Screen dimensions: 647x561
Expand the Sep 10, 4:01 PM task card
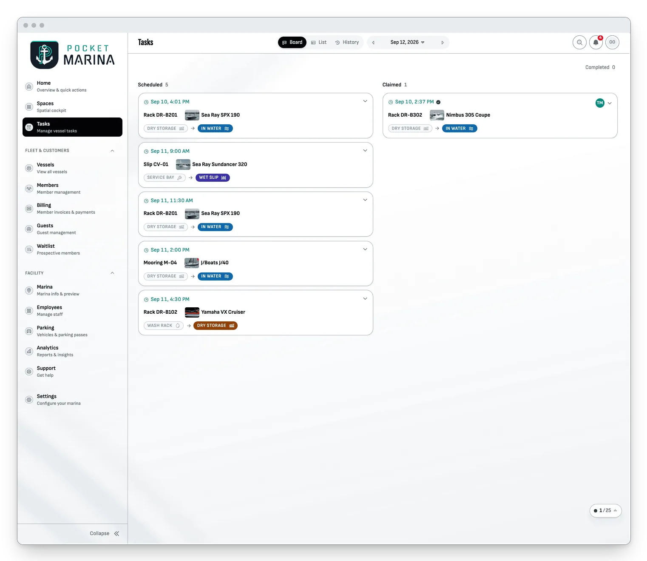(x=365, y=101)
